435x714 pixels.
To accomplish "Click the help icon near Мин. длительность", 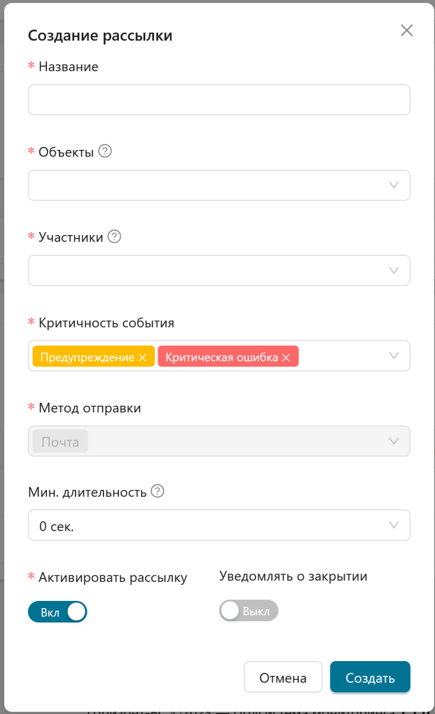I will coord(157,491).
